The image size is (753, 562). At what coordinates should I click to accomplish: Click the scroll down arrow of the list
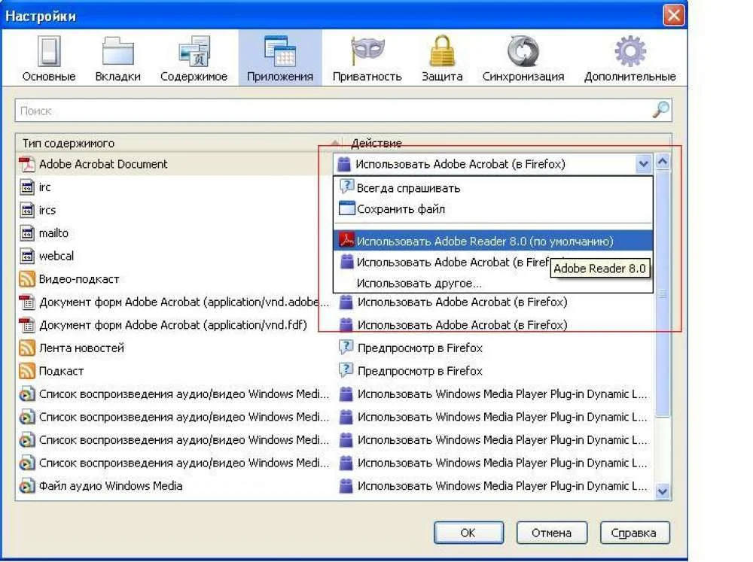point(663,491)
